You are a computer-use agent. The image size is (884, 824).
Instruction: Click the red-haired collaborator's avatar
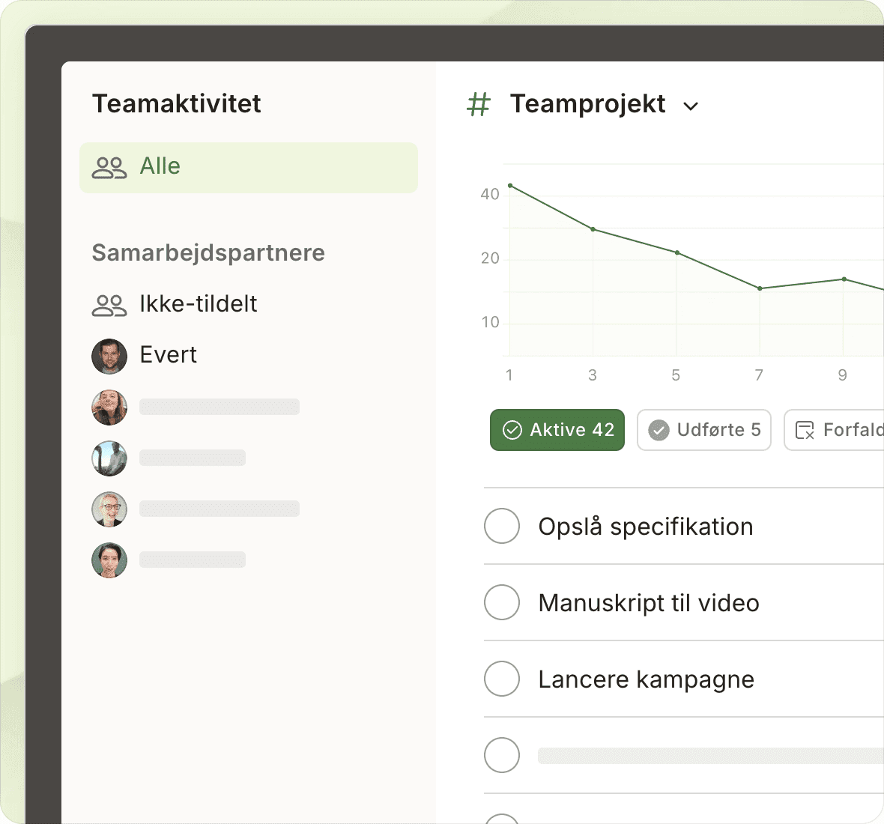(x=109, y=408)
